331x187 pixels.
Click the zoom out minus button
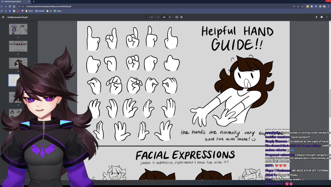pyautogui.click(x=158, y=17)
